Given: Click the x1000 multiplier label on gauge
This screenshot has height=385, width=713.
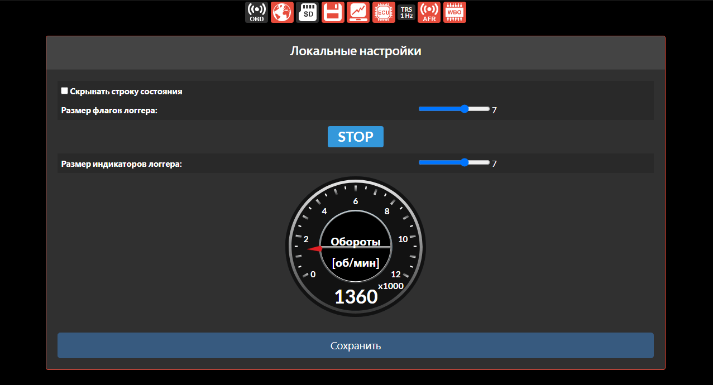Looking at the screenshot, I should pyautogui.click(x=390, y=286).
